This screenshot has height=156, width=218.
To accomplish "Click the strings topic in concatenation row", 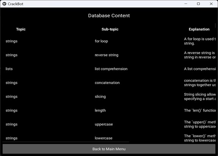I will pyautogui.click(x=11, y=83).
